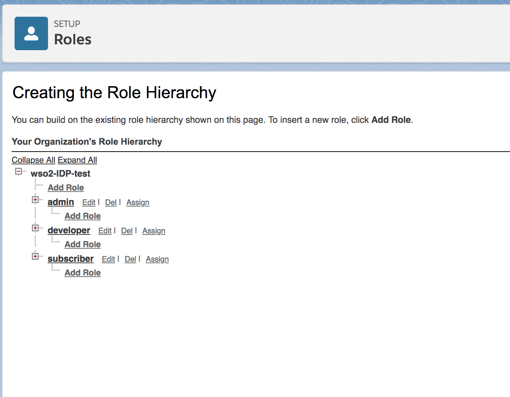
Task: Expand the developer role node
Action: pos(35,228)
